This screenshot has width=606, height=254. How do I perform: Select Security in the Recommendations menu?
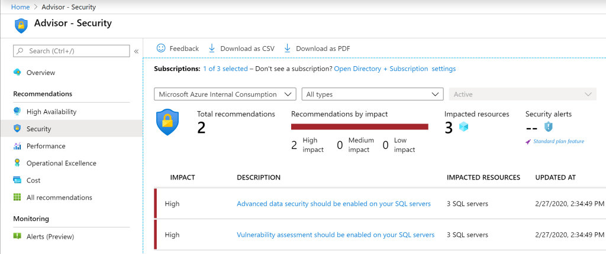click(38, 129)
